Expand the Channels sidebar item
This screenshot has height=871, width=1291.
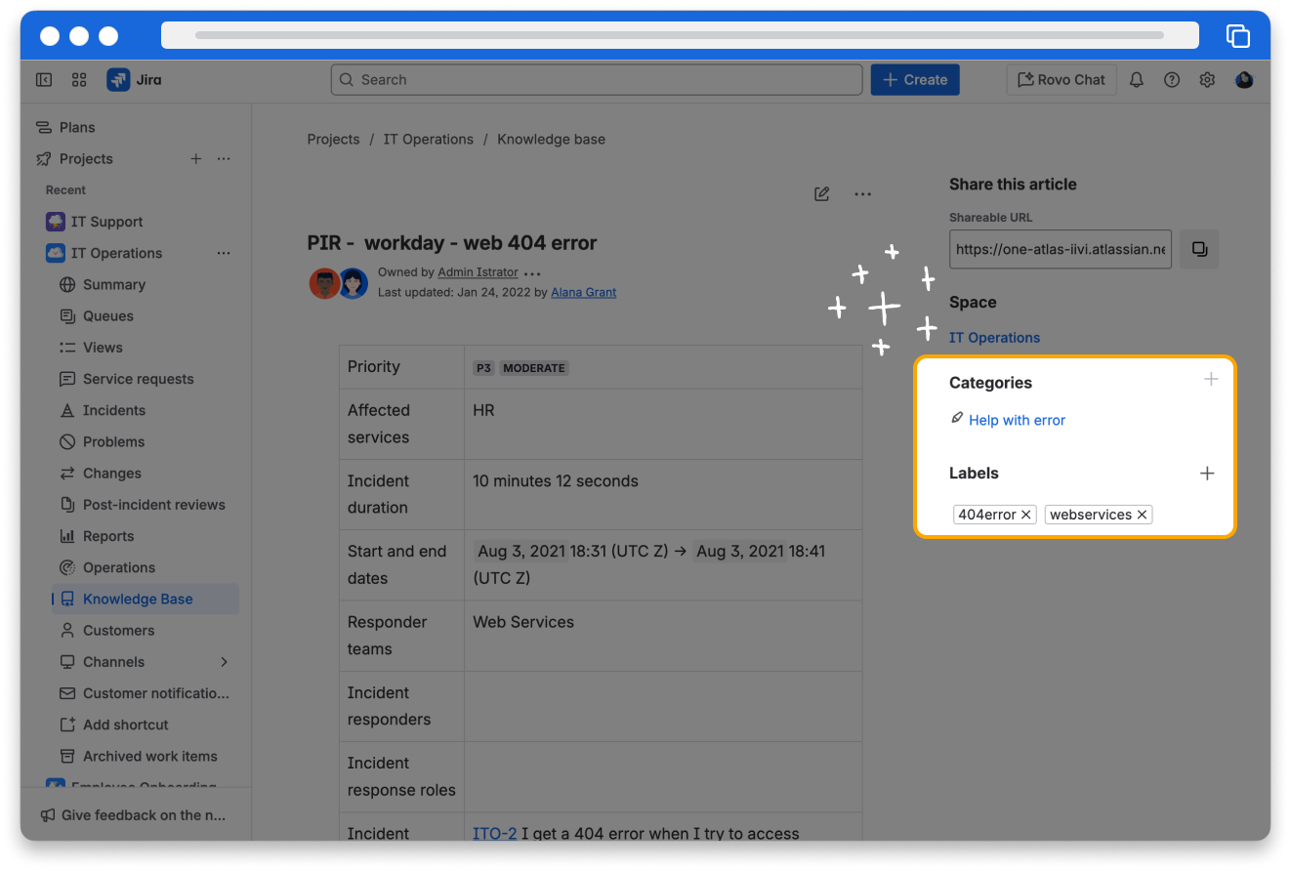224,662
